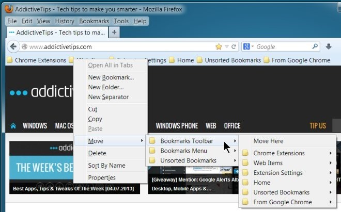Select Delete in the context menu
341x212 pixels.
point(111,153)
